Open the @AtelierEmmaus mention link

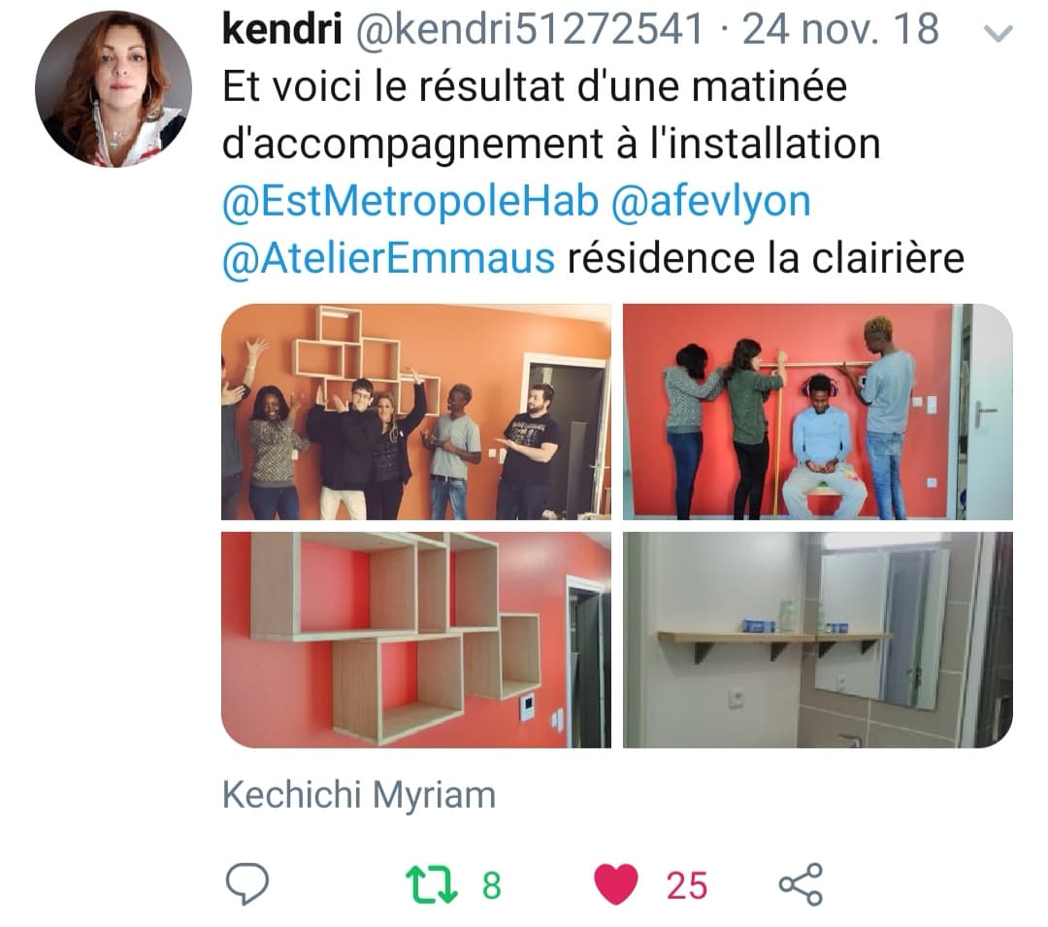(x=388, y=258)
